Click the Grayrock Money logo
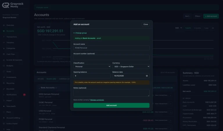 point(13,5)
